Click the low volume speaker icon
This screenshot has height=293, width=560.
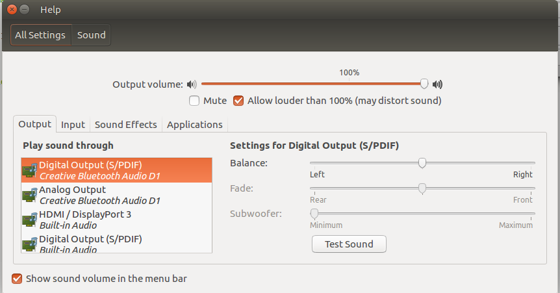pos(192,84)
